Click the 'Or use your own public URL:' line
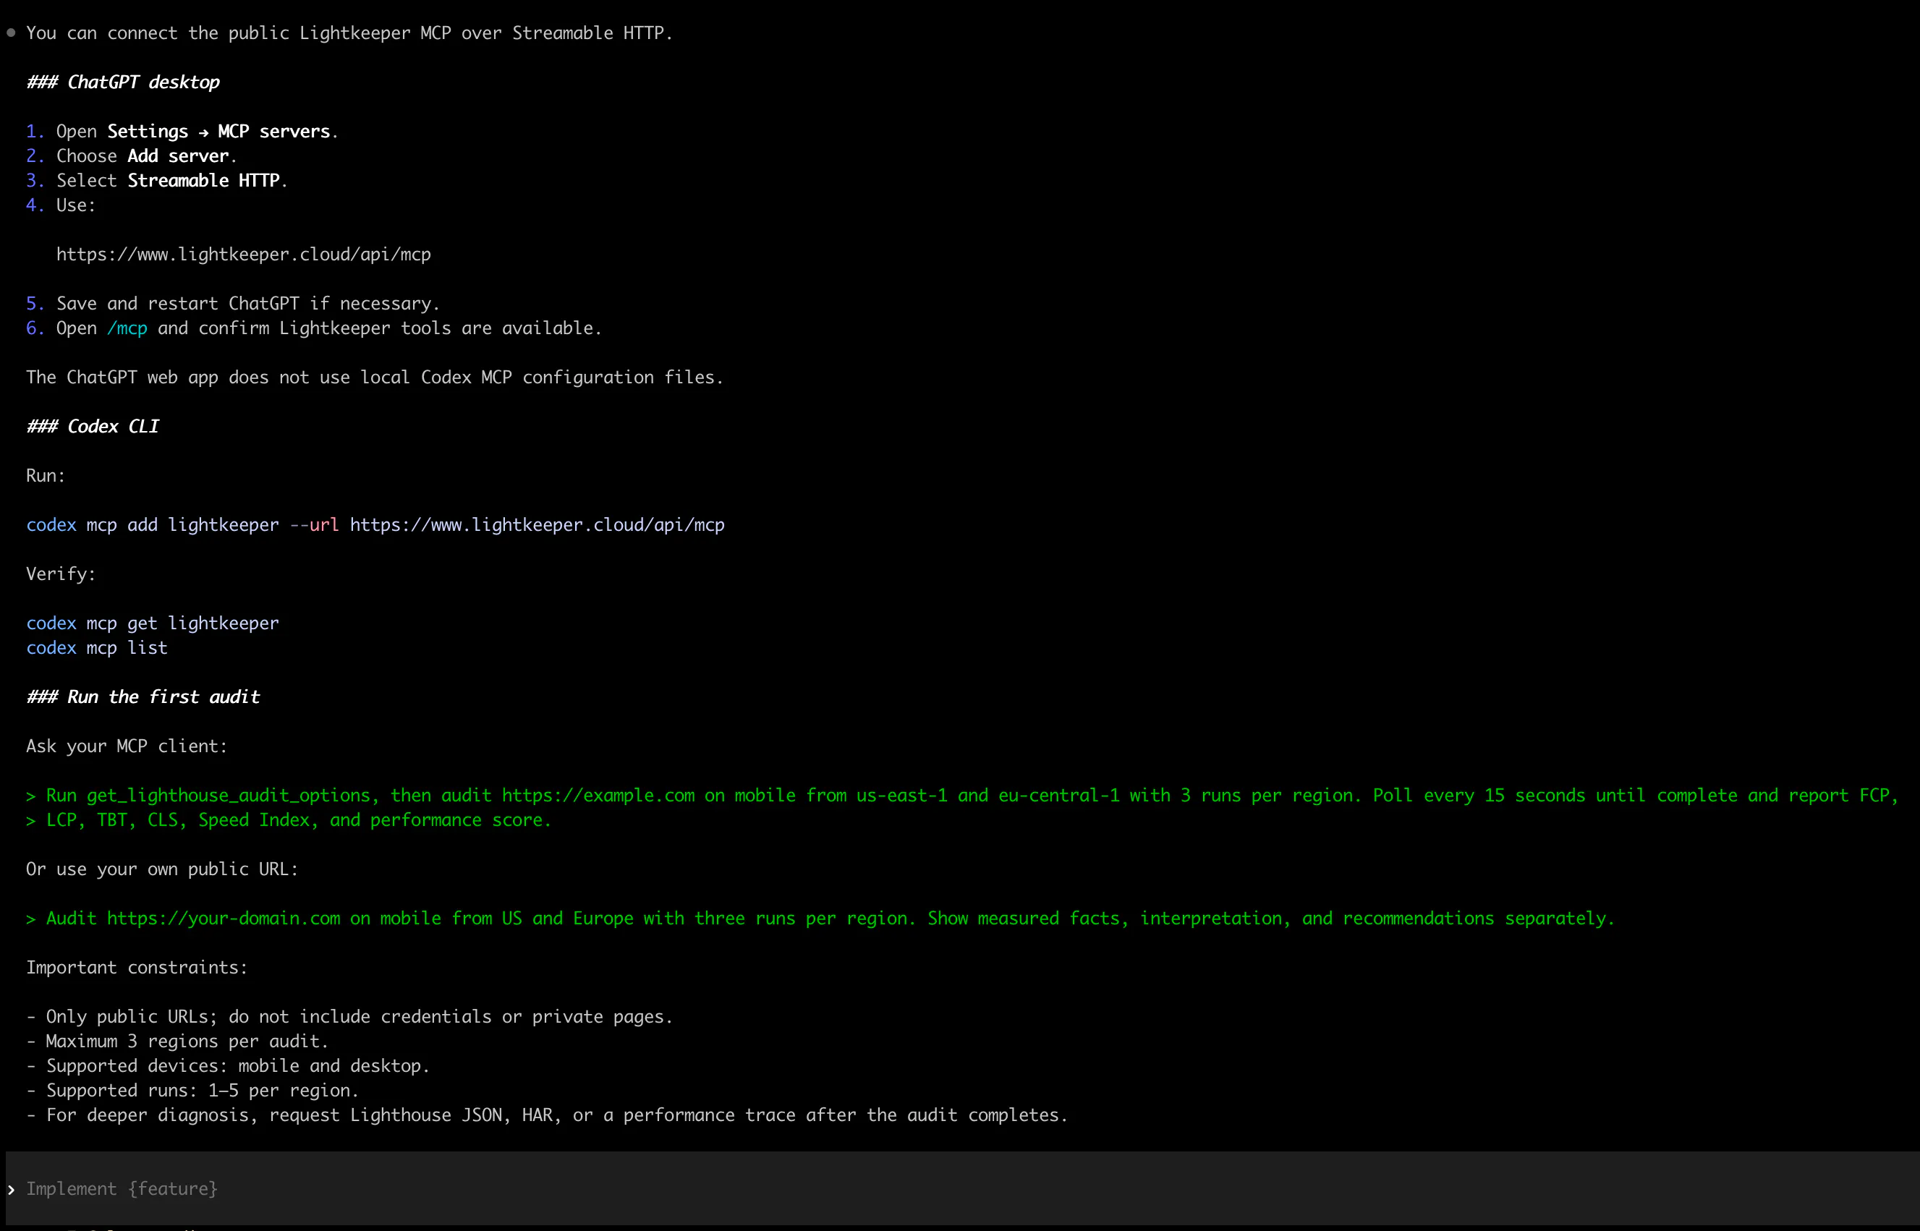Screen dimensions: 1920x1231 tap(162, 869)
